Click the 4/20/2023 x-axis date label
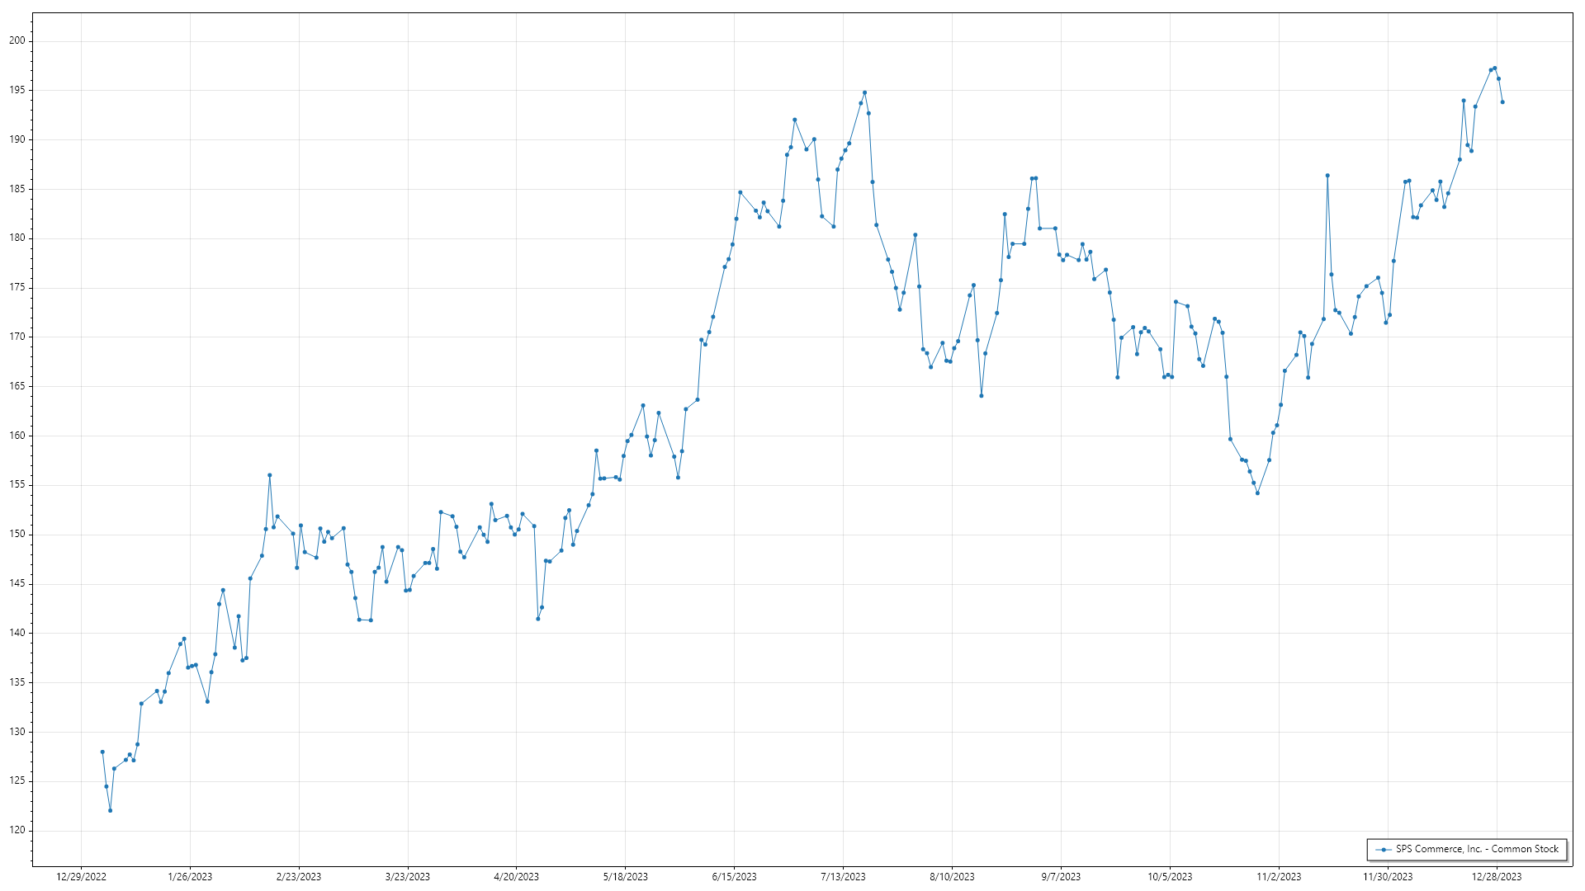Viewport: 1585px width, 891px height. coord(516,877)
